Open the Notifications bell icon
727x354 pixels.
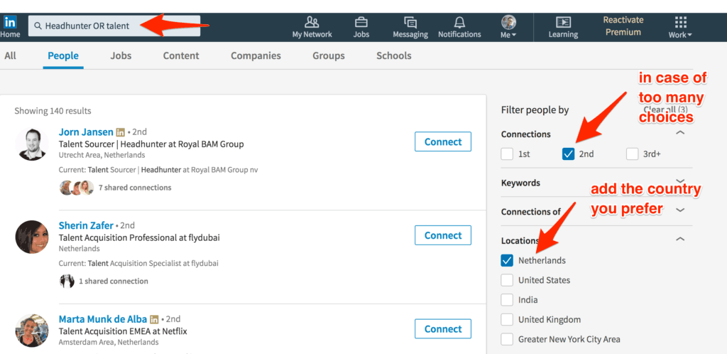pos(459,22)
